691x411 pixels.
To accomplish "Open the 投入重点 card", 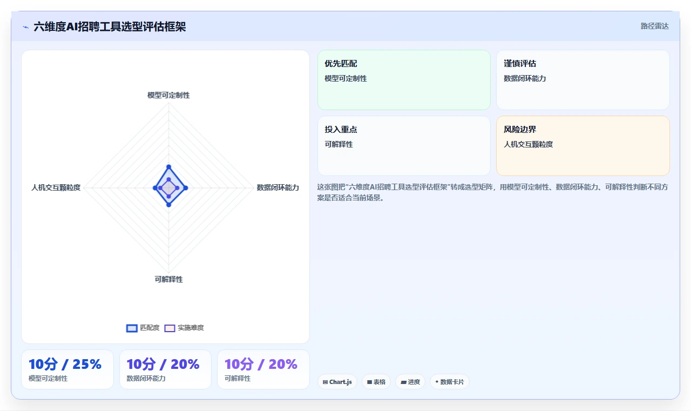I will 404,146.
